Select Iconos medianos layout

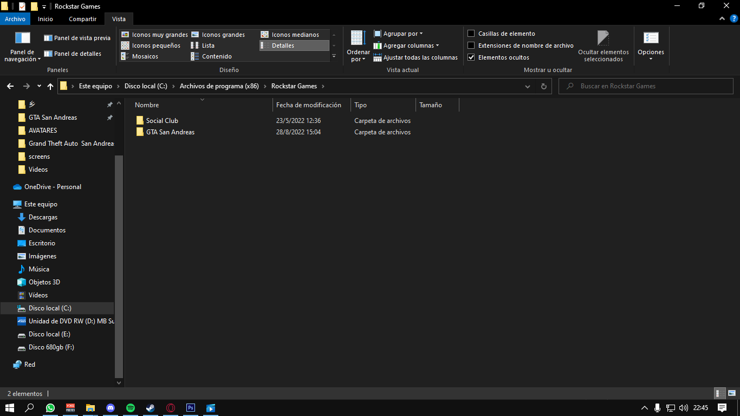coord(290,35)
